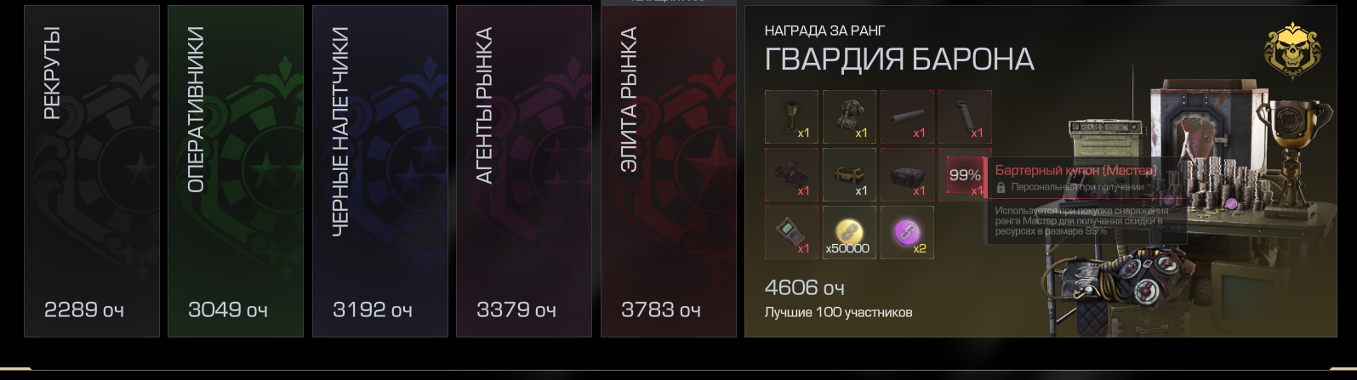Select the АГЕНТЫ РЫНКА rank card
The width and height of the screenshot is (1357, 380).
[x=524, y=171]
